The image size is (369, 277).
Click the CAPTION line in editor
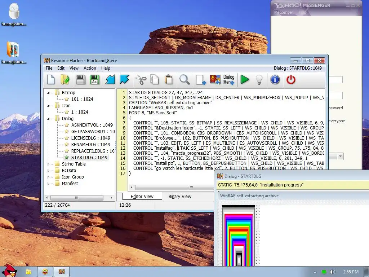(170, 103)
